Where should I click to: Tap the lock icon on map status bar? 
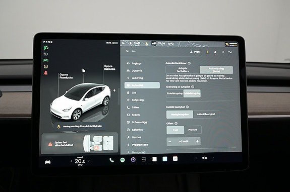123,43
